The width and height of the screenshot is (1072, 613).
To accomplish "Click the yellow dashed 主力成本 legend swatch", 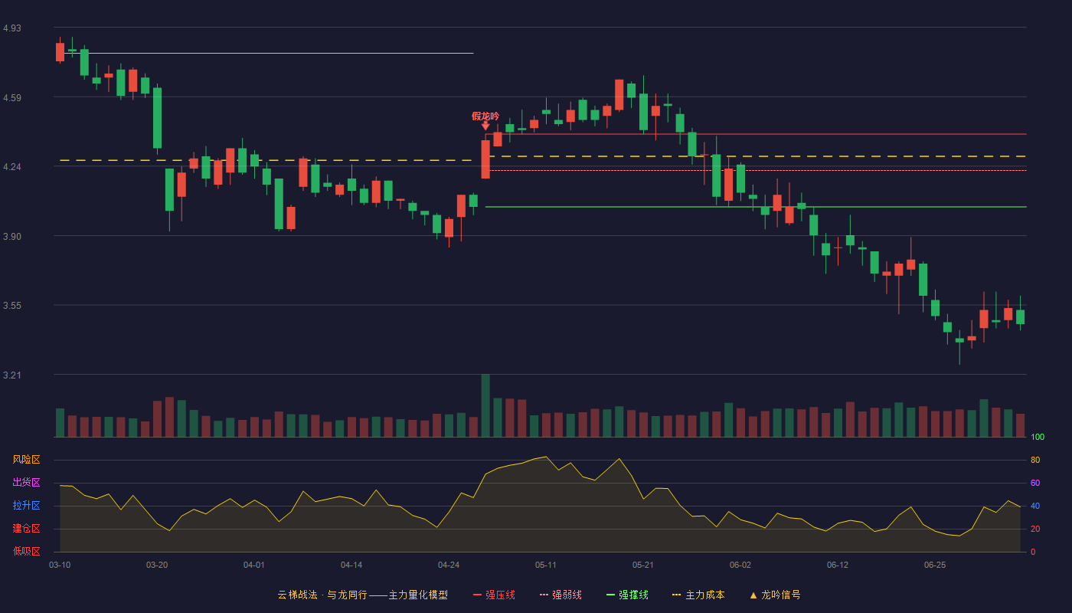I will point(677,595).
